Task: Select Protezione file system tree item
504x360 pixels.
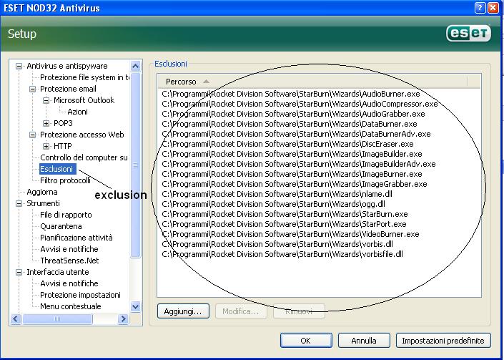Action: [84, 77]
